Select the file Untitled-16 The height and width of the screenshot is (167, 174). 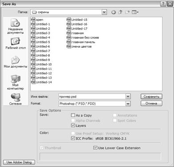[77, 24]
